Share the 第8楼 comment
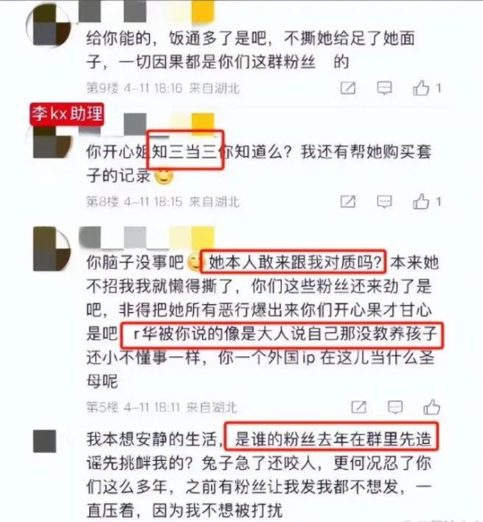Screen dimensions: 483x522 coord(348,201)
